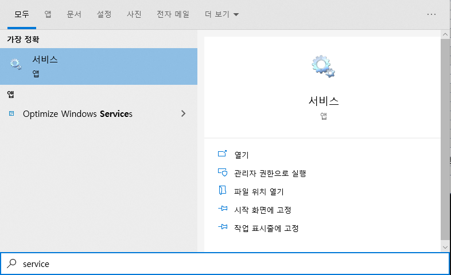The width and height of the screenshot is (451, 275).
Task: Expand Optimize Windows Services details chevron
Action: coord(184,113)
